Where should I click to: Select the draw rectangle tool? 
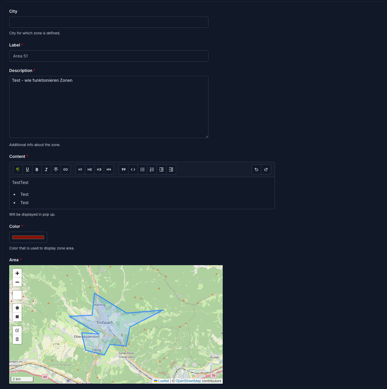[x=17, y=317]
